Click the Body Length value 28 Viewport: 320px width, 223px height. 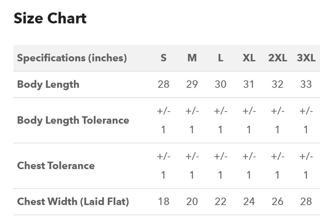164,84
